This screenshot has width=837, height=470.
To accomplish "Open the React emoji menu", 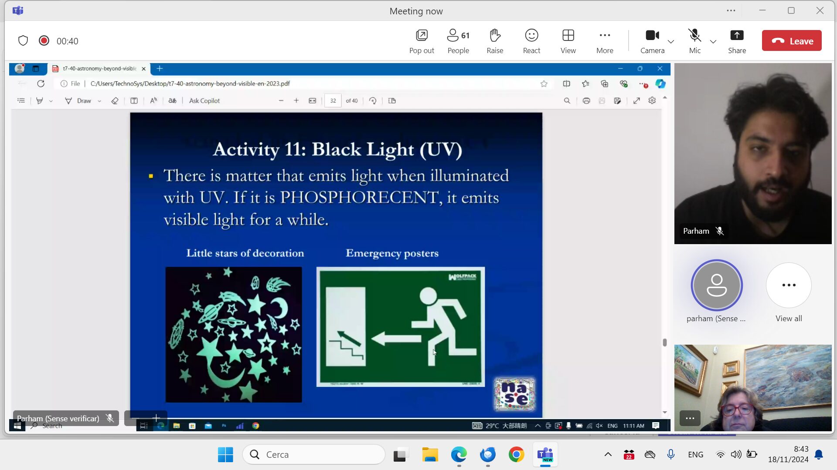I will (531, 41).
